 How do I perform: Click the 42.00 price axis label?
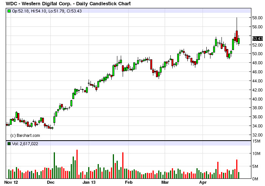[x=257, y=90]
